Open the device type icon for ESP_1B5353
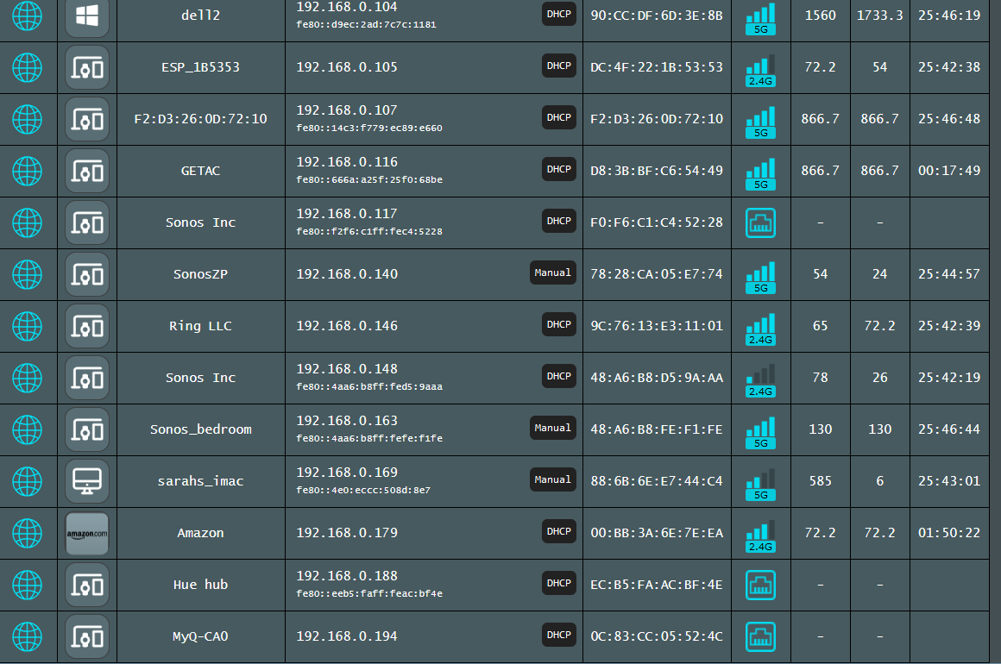 click(x=87, y=67)
